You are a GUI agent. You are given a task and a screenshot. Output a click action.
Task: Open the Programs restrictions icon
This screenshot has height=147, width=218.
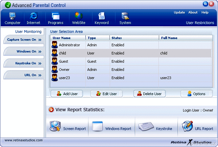click(x=56, y=16)
